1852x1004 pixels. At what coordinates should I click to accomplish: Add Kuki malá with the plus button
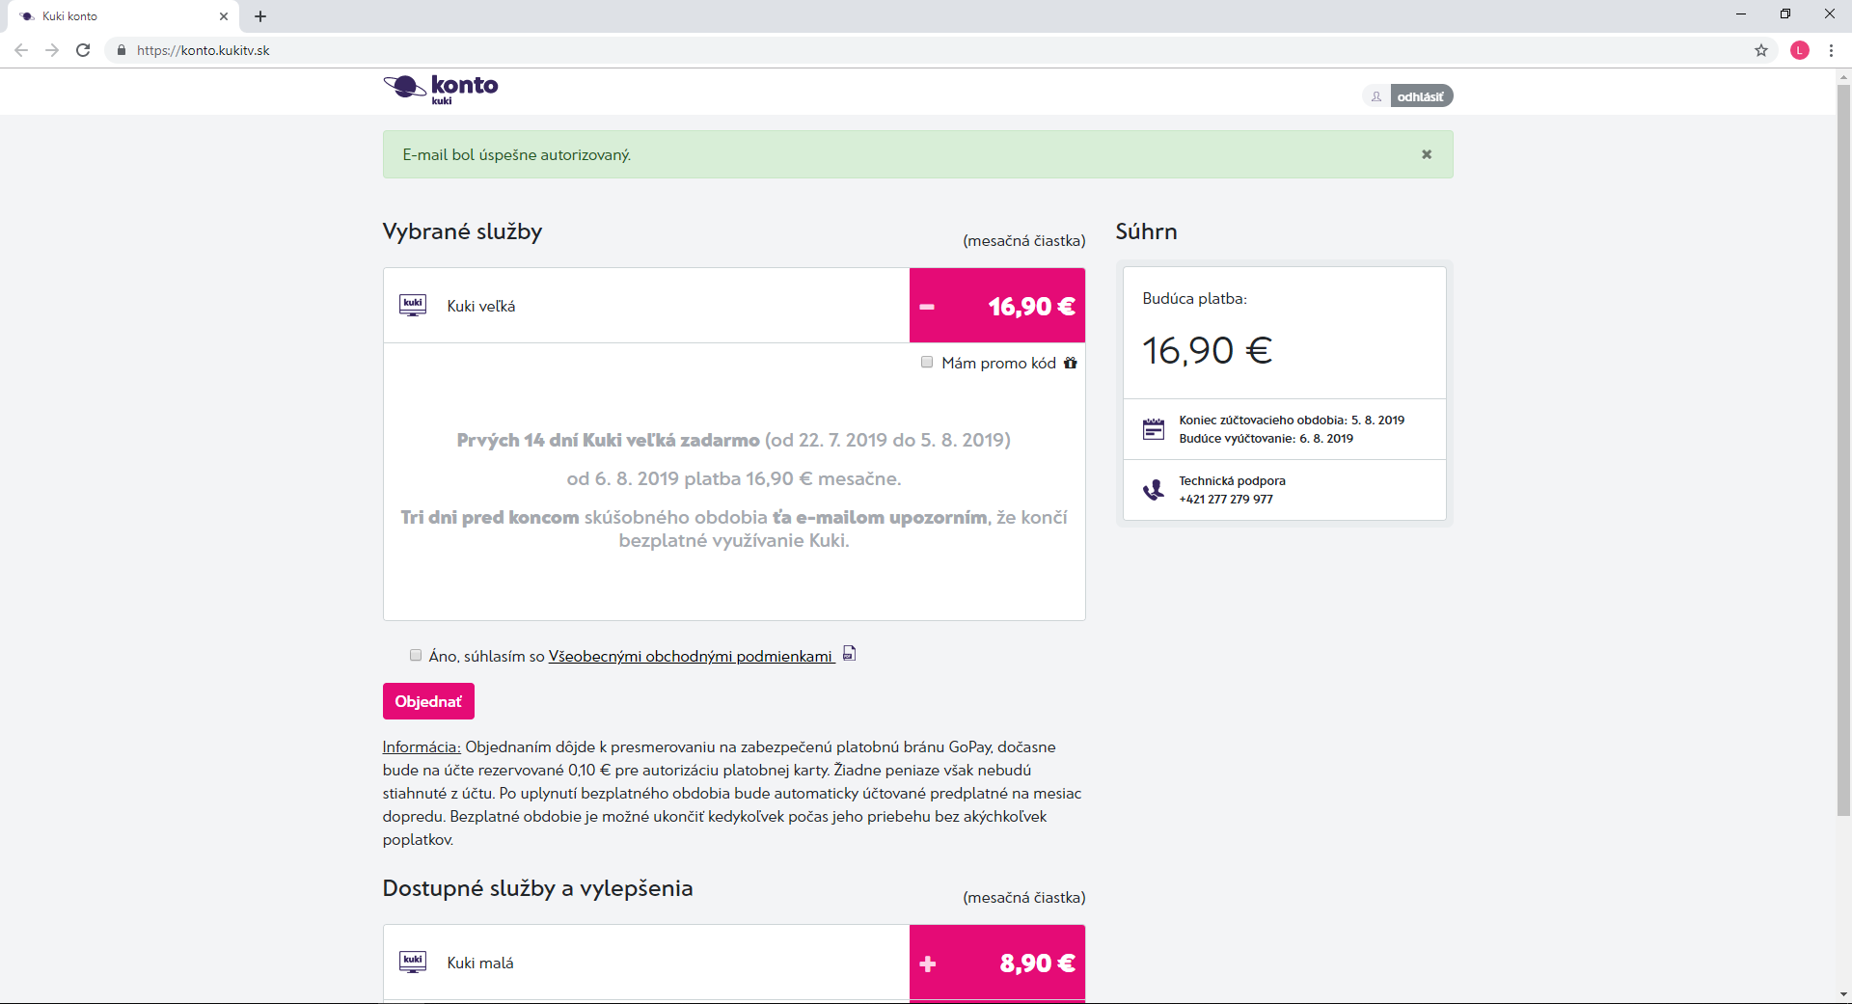tap(928, 963)
